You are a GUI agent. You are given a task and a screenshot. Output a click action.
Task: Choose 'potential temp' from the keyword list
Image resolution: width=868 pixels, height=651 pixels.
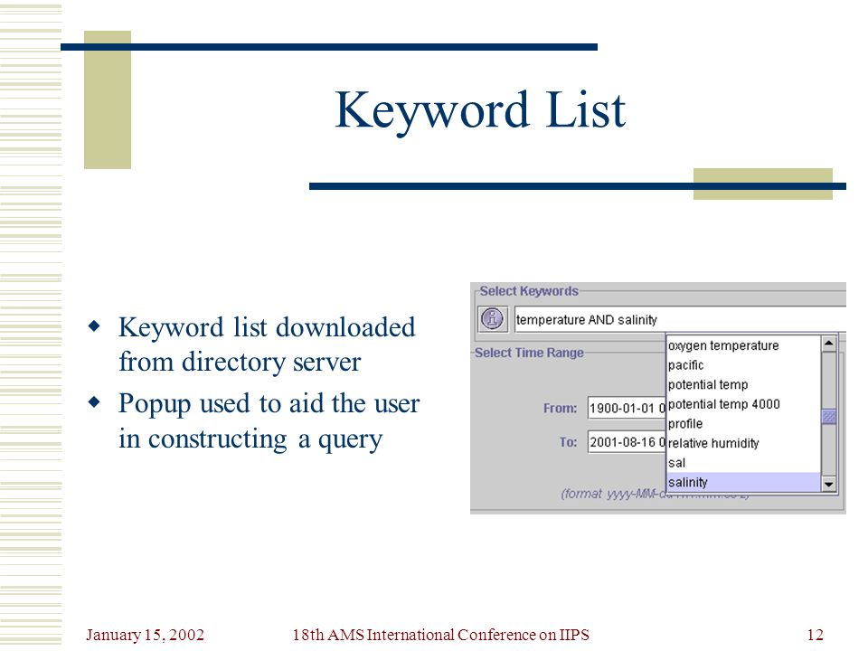[743, 384]
